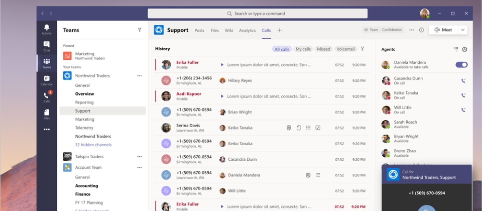Viewport: 482px width, 211px height.
Task: Click the Support team logo in header
Action: 159,30
